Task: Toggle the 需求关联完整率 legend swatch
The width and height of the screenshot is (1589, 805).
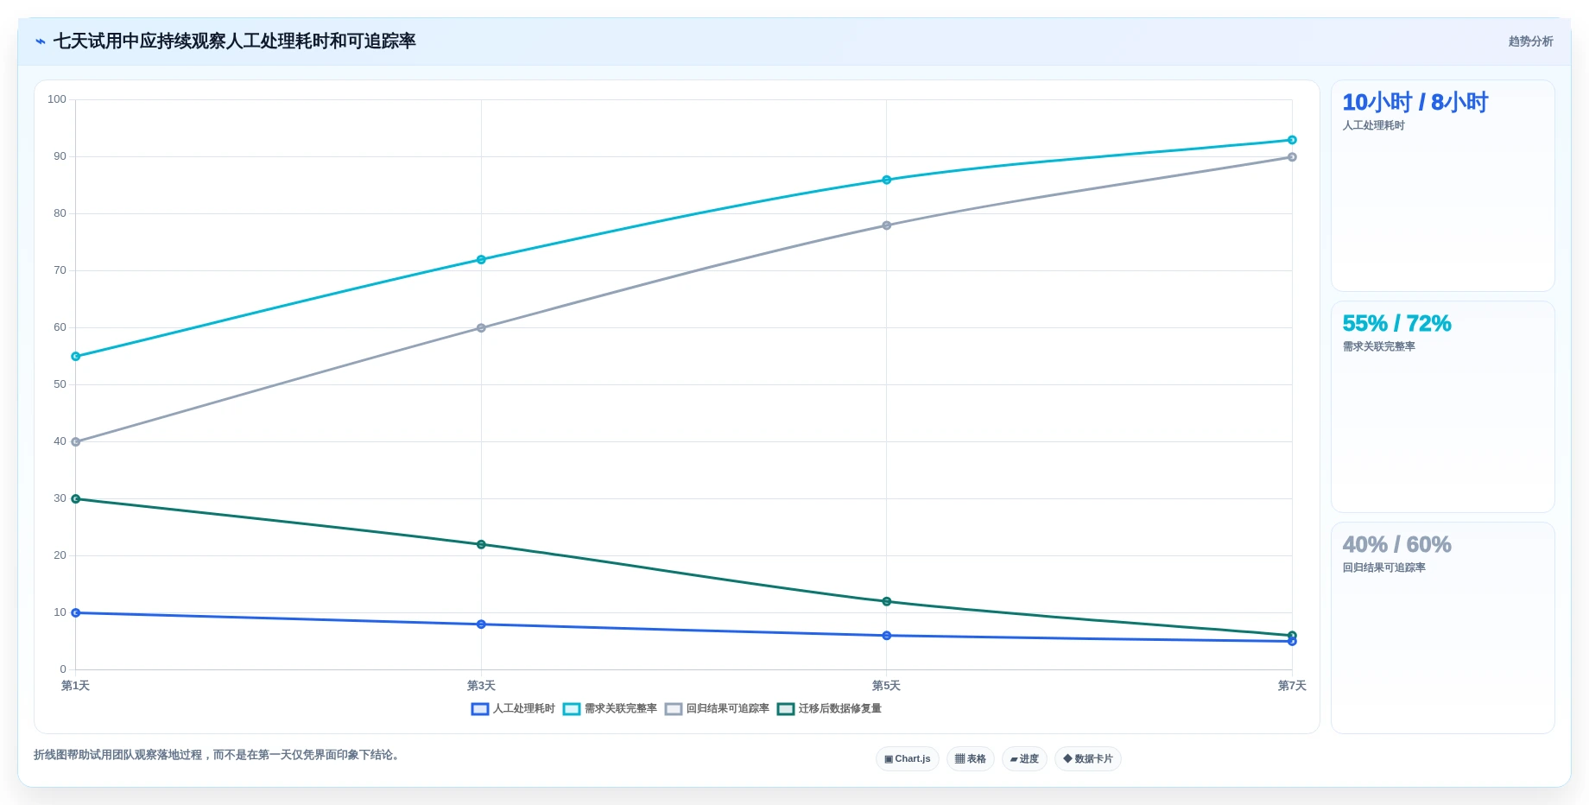Action: (x=572, y=709)
